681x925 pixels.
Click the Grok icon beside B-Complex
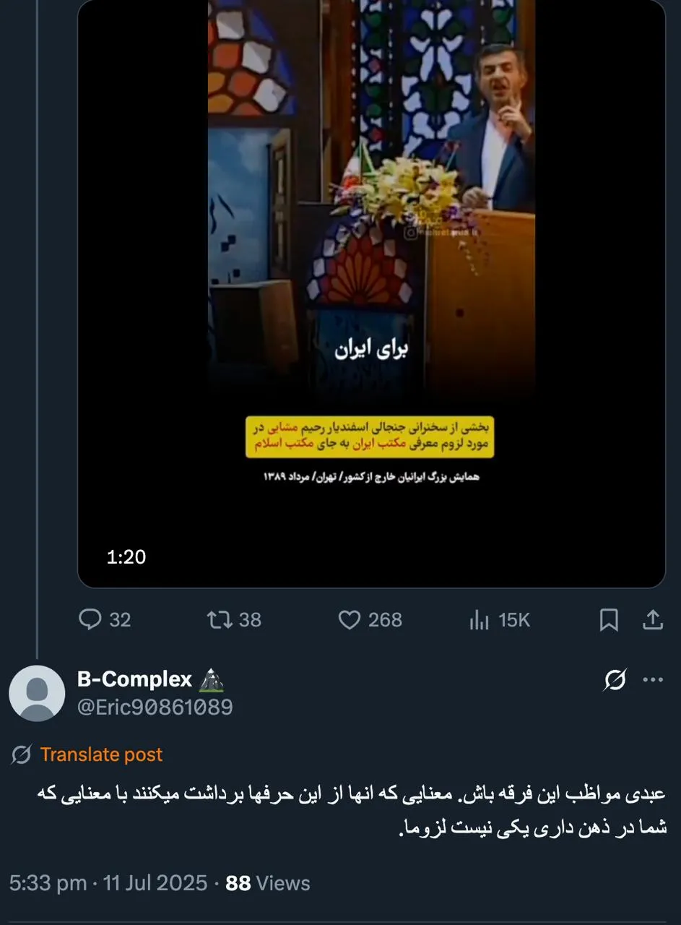pos(615,679)
